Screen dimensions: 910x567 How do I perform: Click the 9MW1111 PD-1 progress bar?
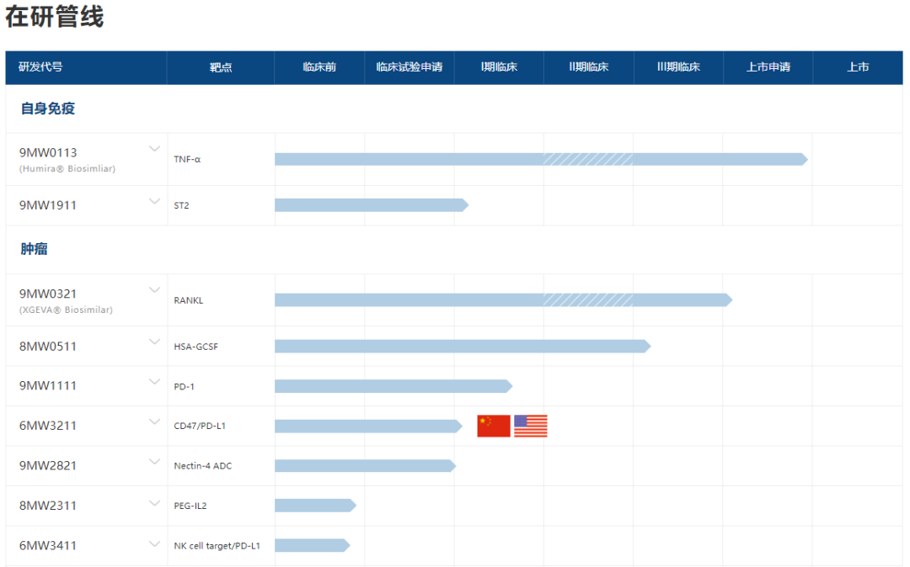(x=393, y=386)
